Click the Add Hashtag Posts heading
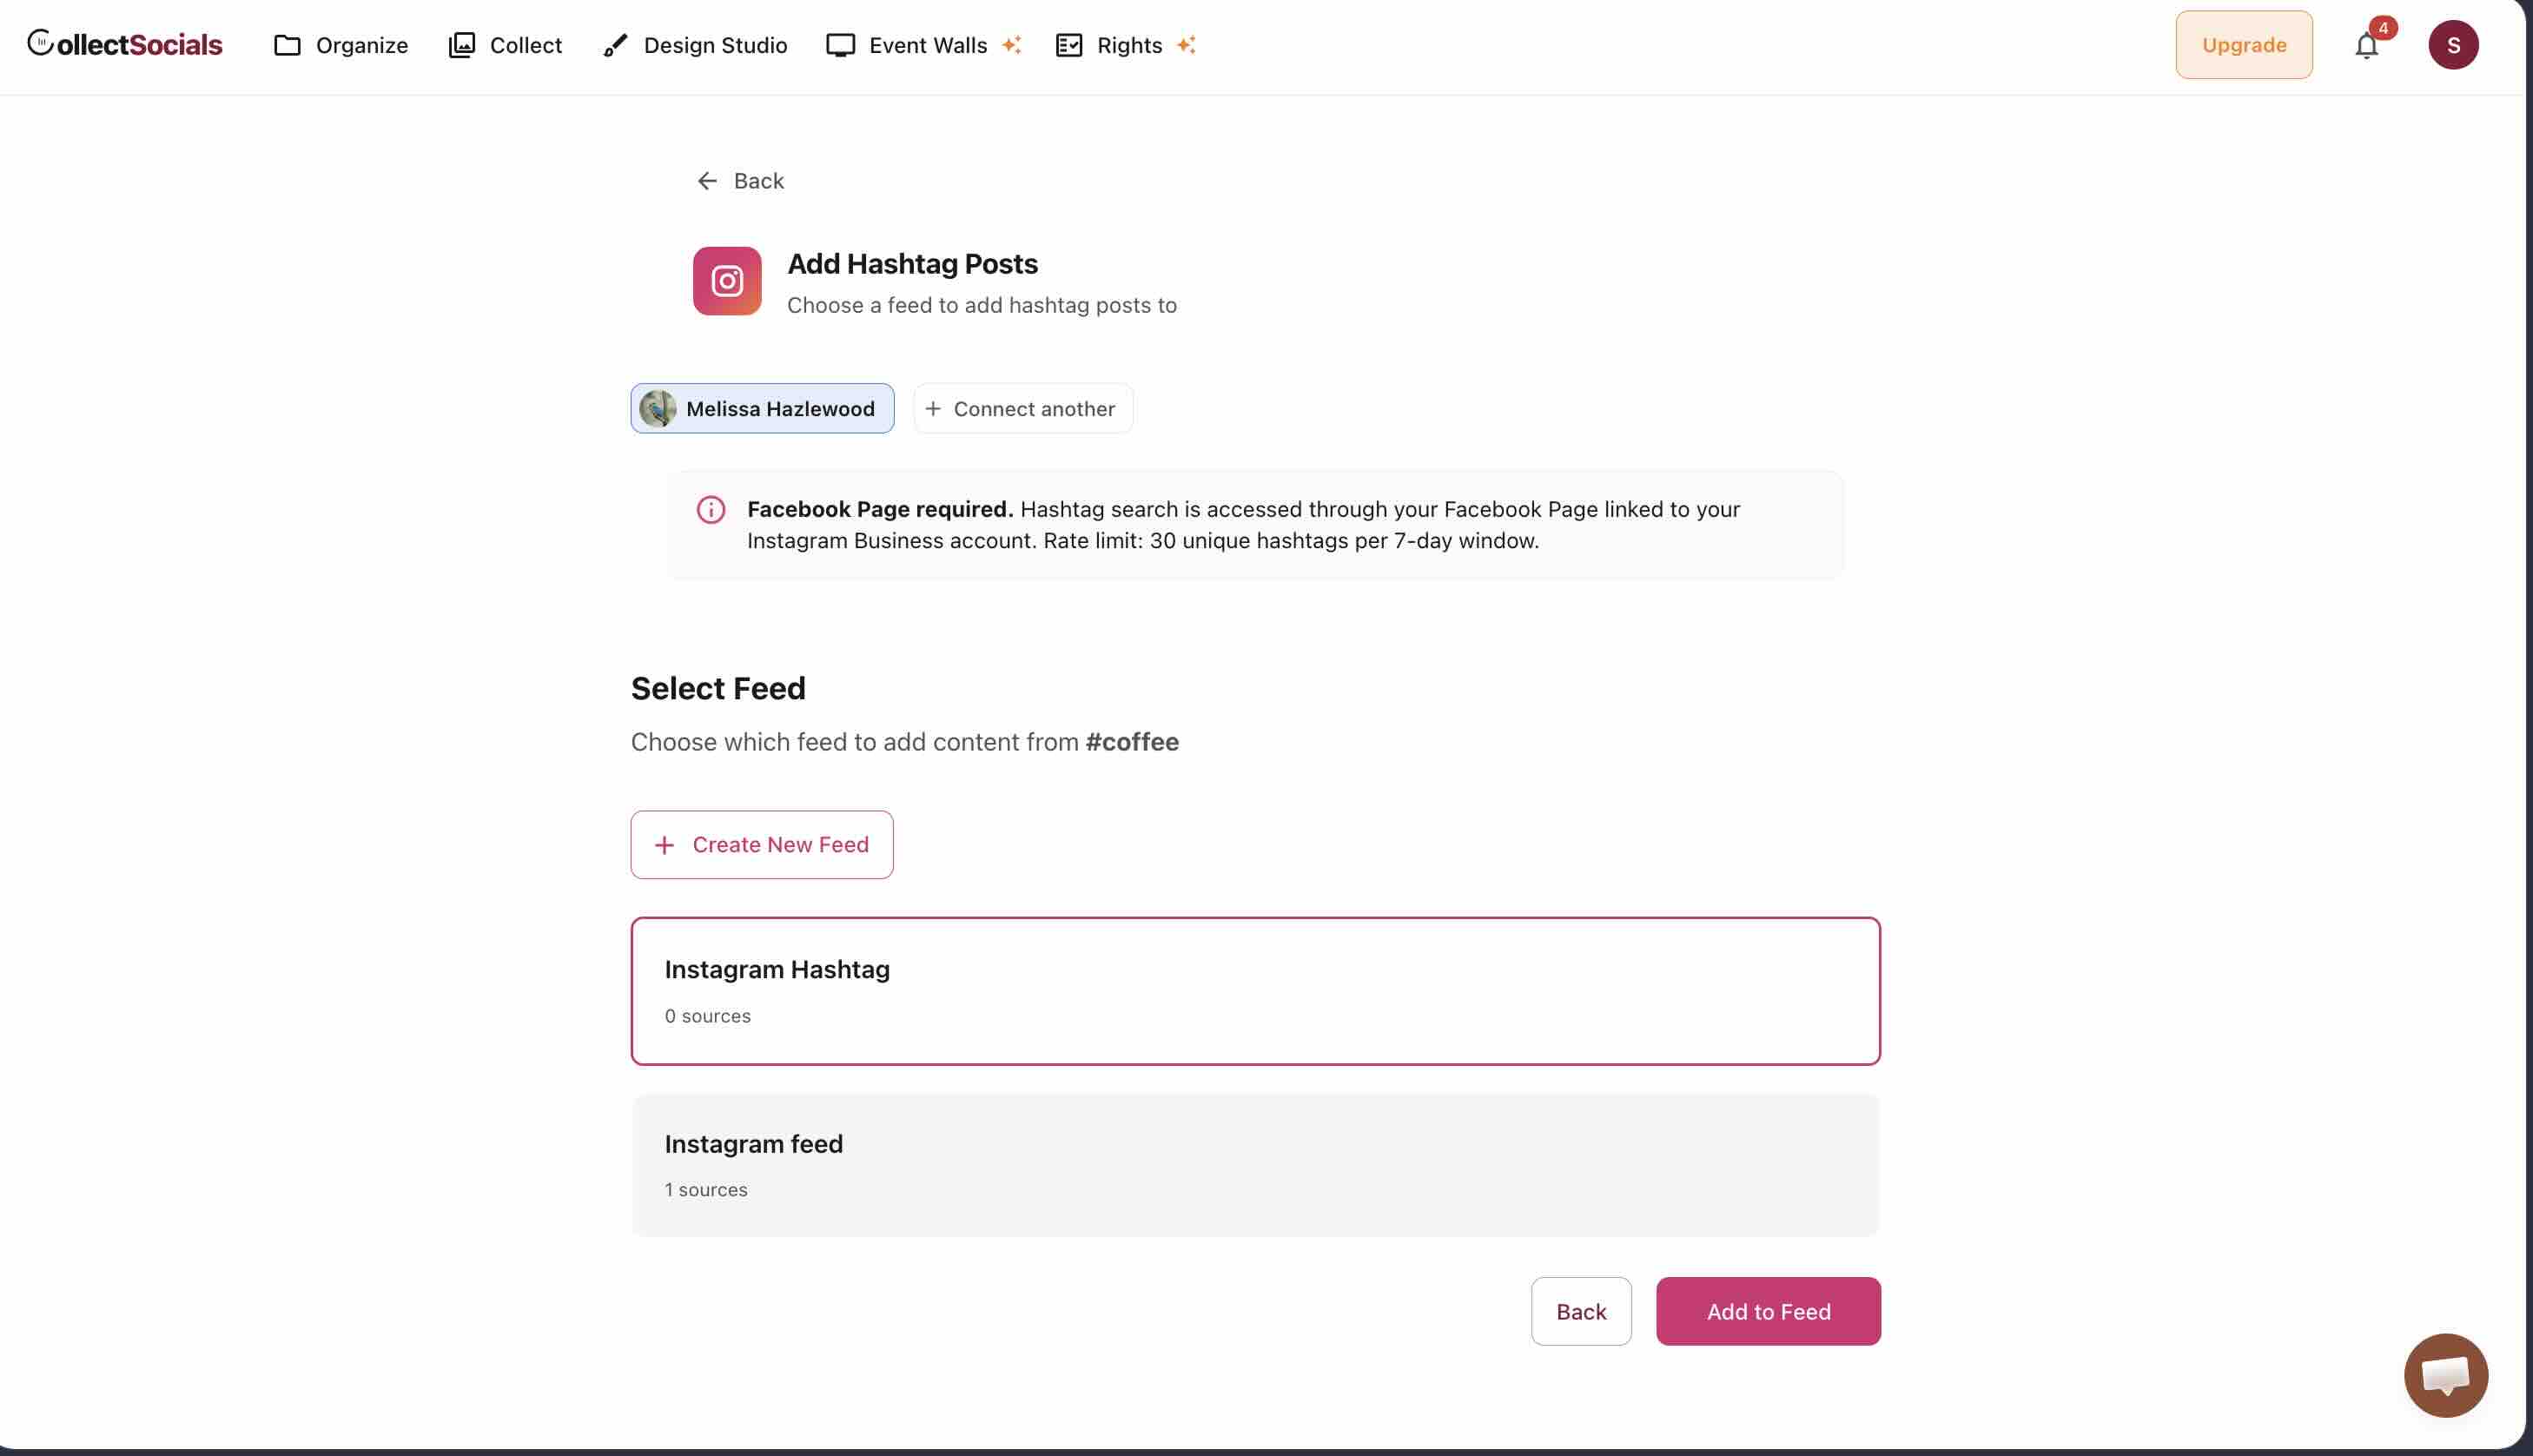 tap(911, 264)
